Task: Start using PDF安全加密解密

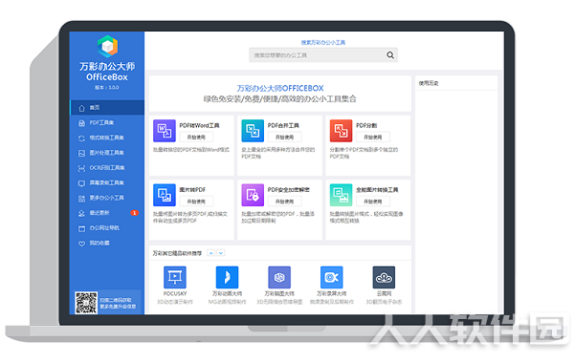Action: tap(284, 202)
